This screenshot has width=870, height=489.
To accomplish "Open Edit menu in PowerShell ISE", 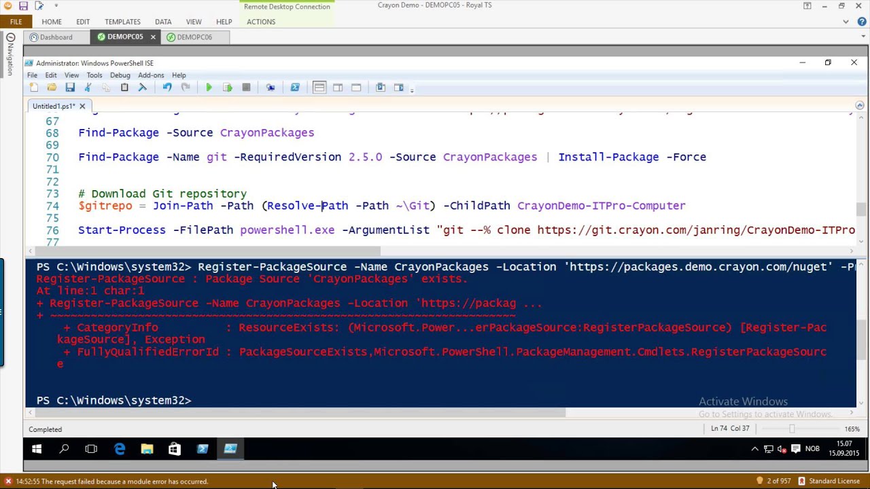I will 51,75.
